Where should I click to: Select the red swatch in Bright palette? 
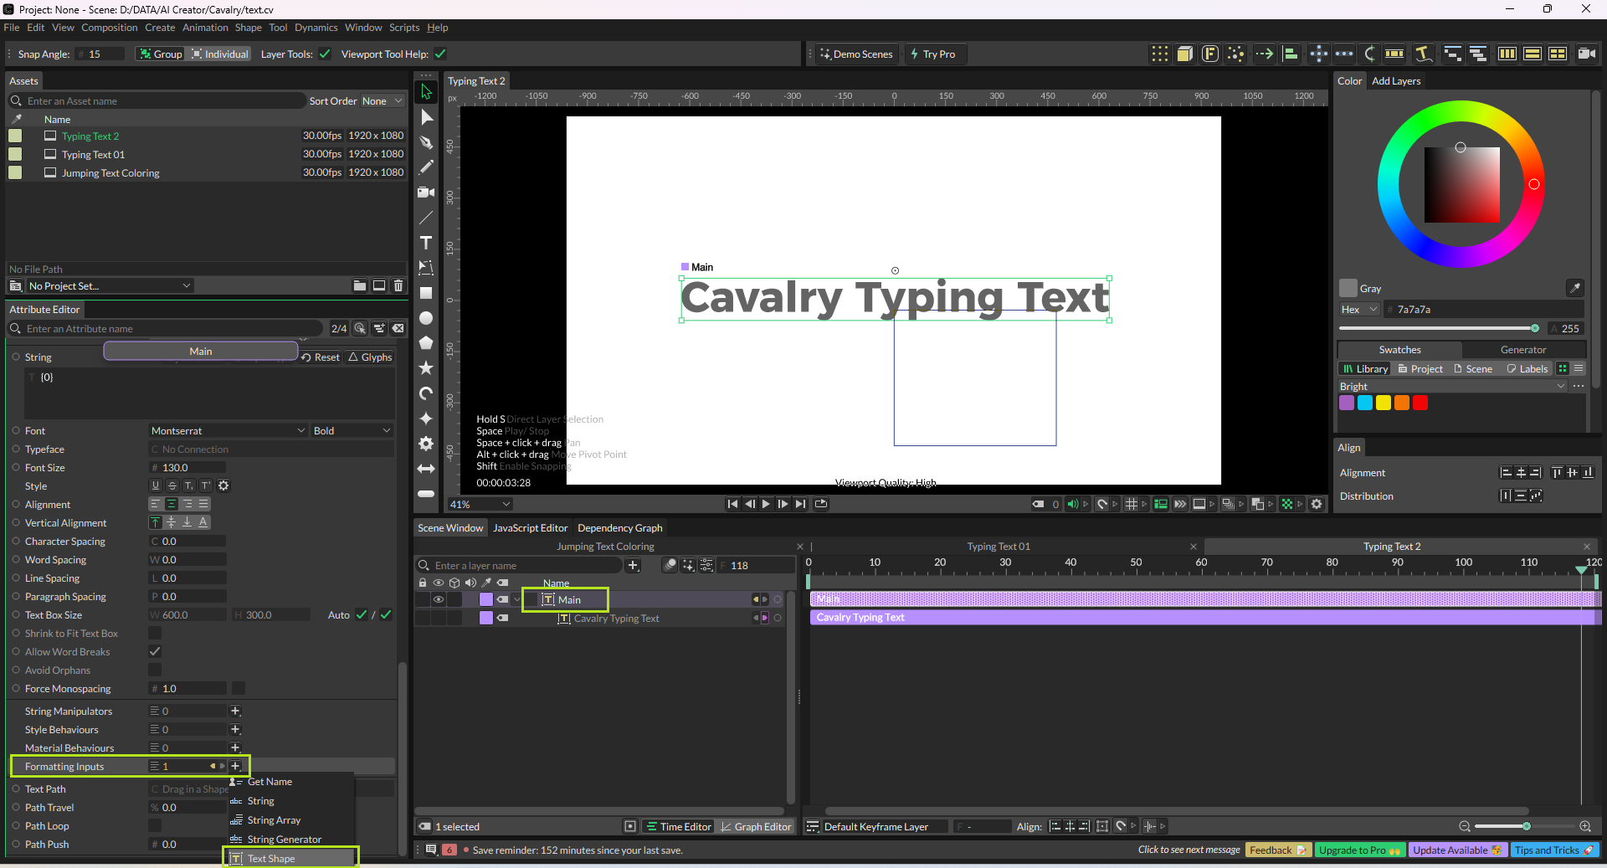(1420, 403)
